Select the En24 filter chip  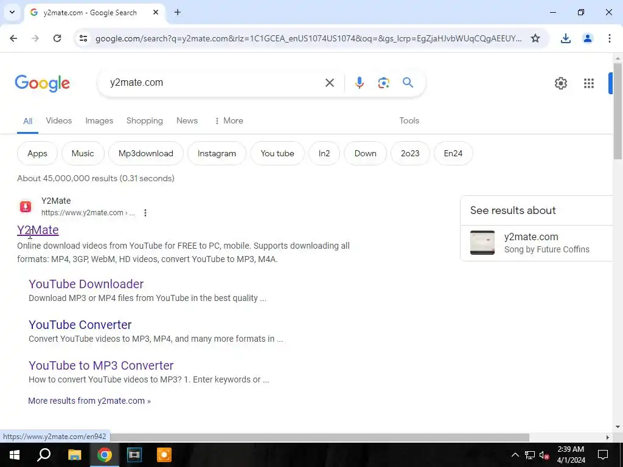click(x=453, y=153)
